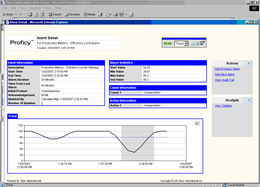
Task: Click the Alarm Detail window title bar icon
Action: [x=7, y=22]
